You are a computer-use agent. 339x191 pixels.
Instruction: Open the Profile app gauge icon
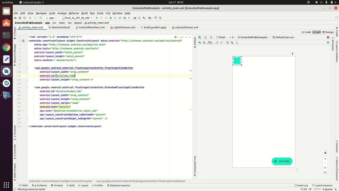120,18
